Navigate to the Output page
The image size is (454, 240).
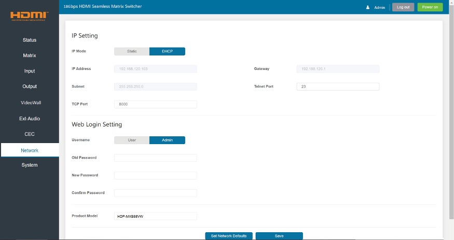click(x=30, y=86)
